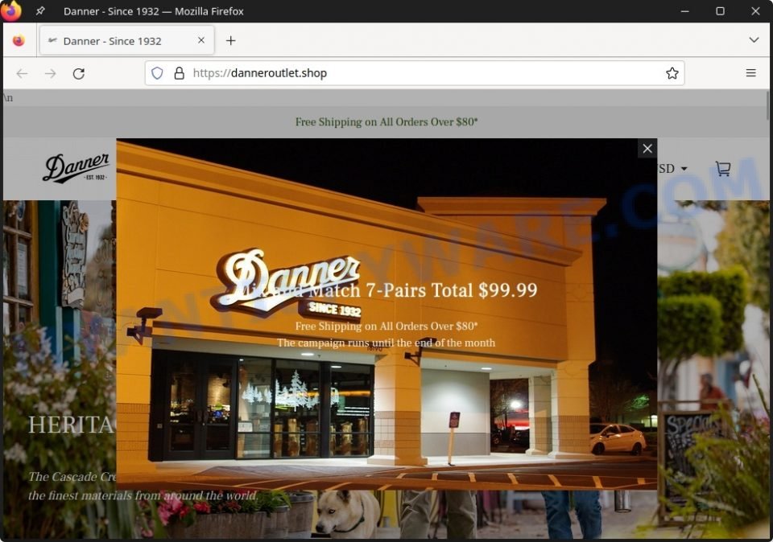Open Firefox hamburger application menu
The image size is (773, 542).
coord(750,73)
